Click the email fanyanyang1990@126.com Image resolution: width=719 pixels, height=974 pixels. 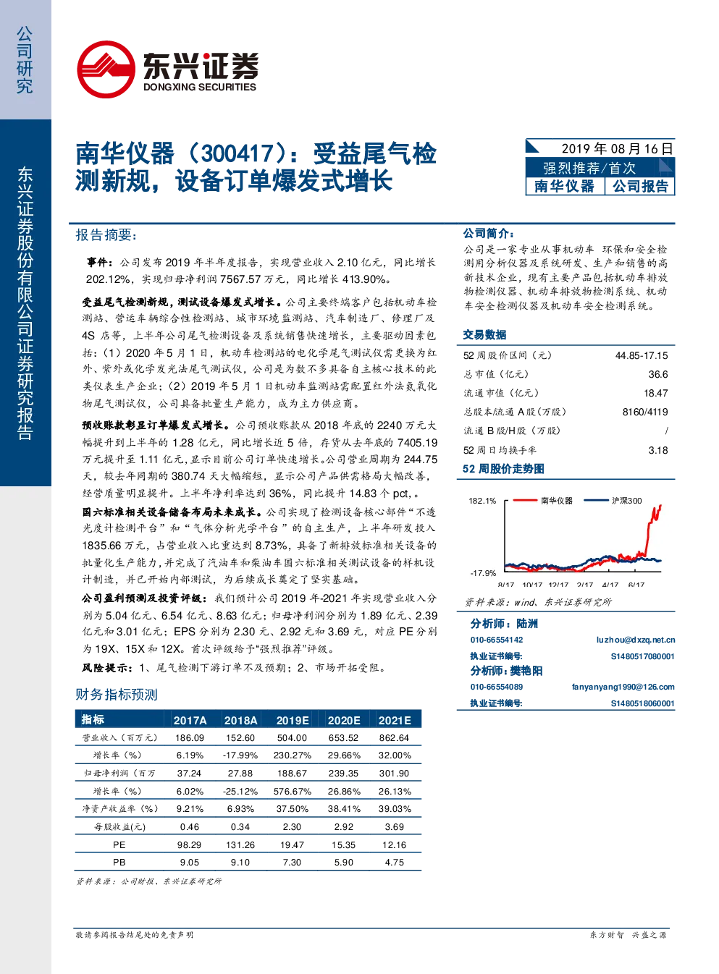pos(623,687)
